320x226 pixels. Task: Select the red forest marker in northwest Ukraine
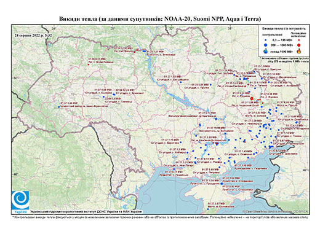[x=89, y=64]
